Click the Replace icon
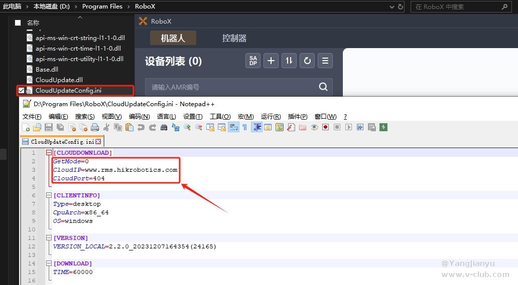 [175, 127]
